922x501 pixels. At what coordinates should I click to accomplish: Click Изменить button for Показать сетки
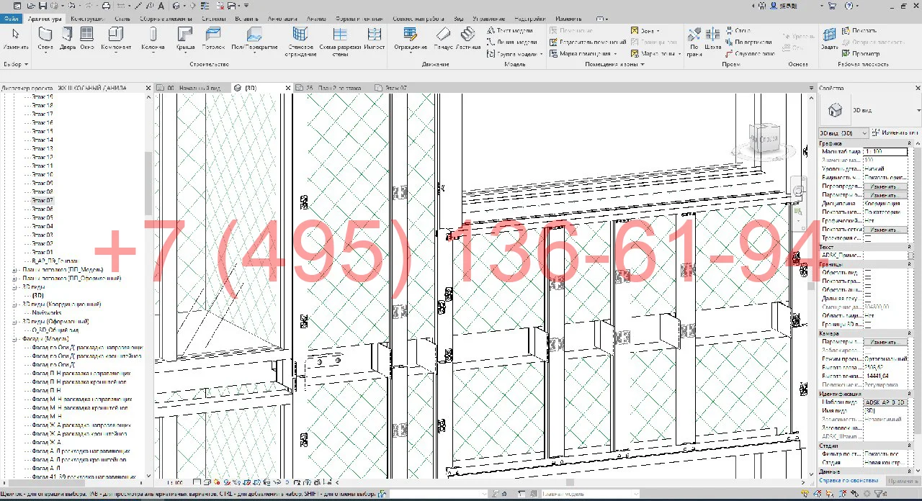[885, 230]
